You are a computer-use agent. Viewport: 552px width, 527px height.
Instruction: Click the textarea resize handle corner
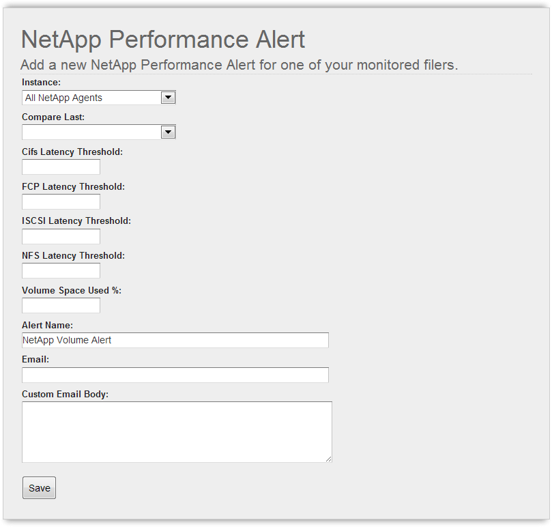coord(328,459)
